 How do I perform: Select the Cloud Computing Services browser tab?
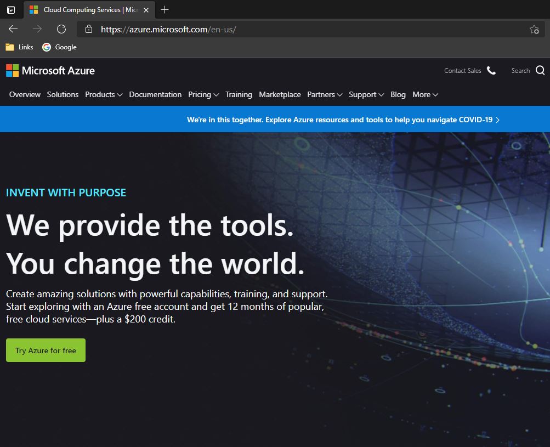pos(89,10)
